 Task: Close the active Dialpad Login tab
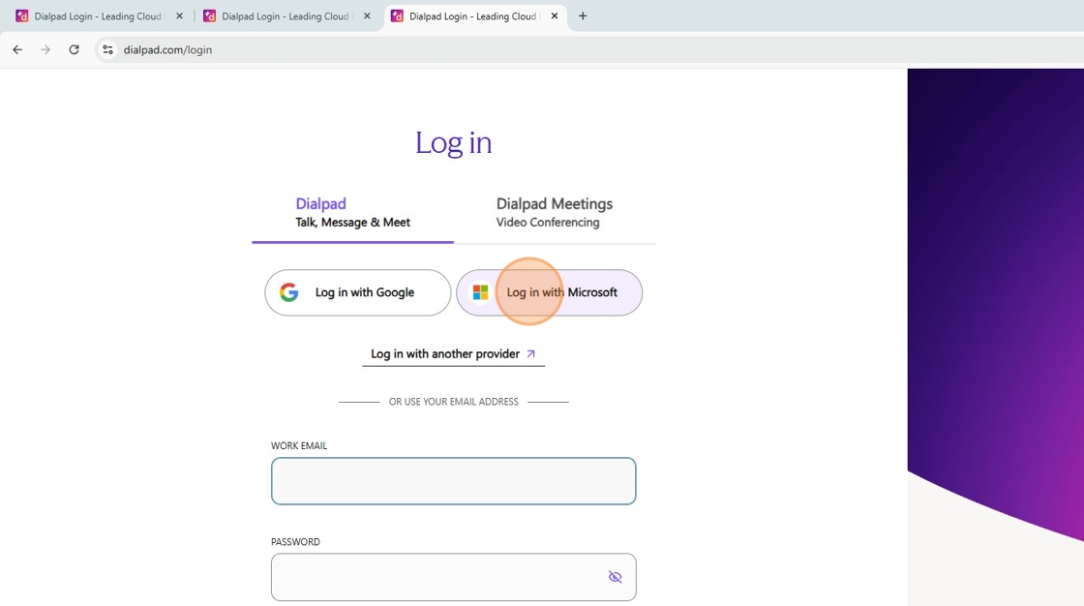[555, 15]
